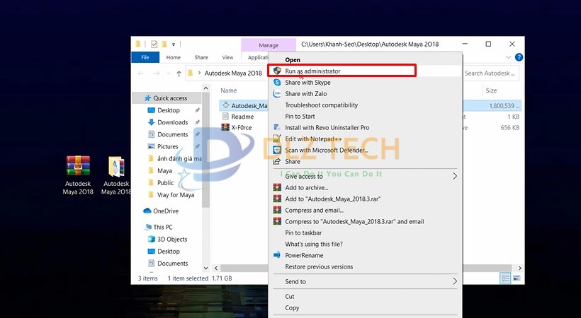
Task: Select Troubleshoot compatibility from the context menu
Action: pyautogui.click(x=321, y=105)
